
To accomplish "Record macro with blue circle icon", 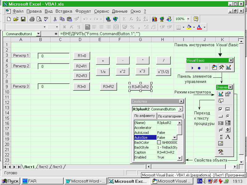I will click(x=199, y=68).
